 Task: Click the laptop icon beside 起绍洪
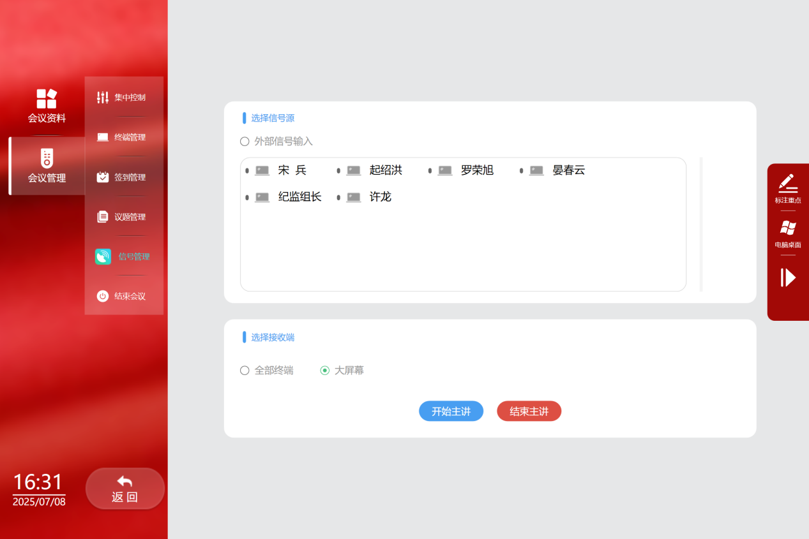click(x=354, y=170)
